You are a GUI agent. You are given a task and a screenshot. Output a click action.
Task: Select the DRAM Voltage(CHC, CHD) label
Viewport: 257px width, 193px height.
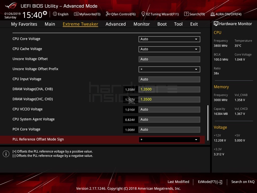point(33,99)
